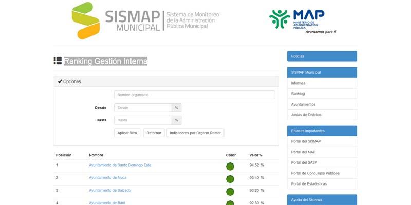Screen dimensions: 411x205
Task: Click the green status icon for Moca
Action: point(230,178)
